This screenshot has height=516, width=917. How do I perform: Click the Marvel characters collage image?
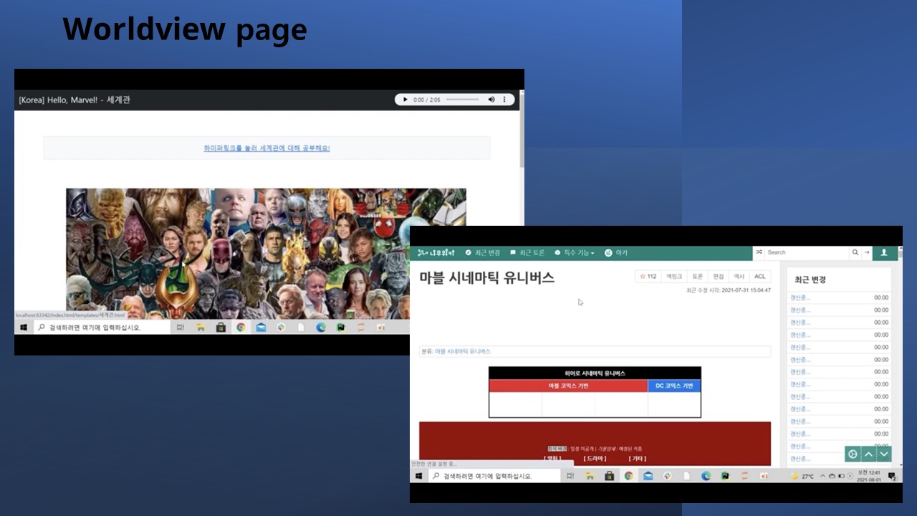point(266,254)
